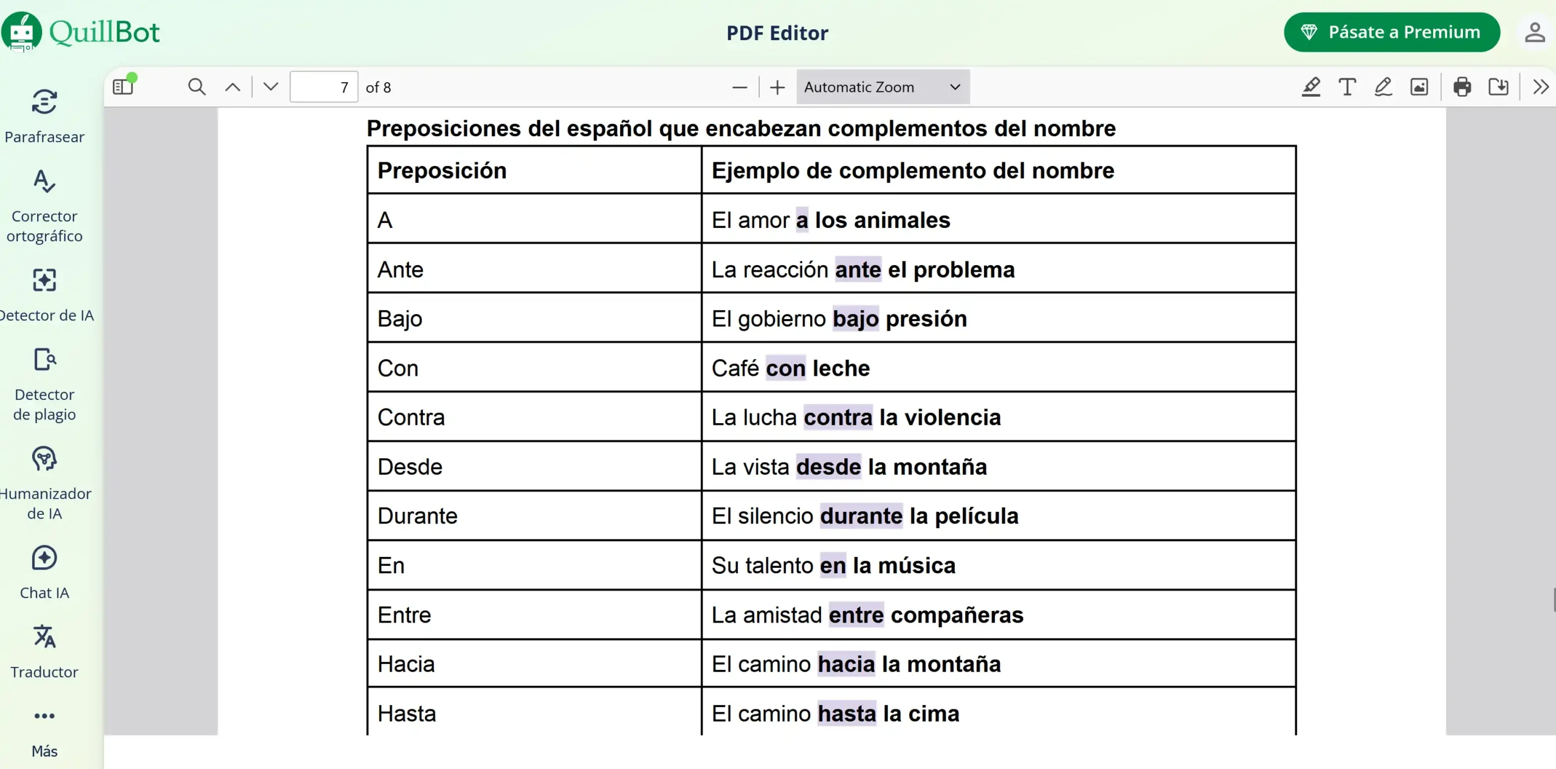The image size is (1556, 769).
Task: Print the document
Action: coord(1462,87)
